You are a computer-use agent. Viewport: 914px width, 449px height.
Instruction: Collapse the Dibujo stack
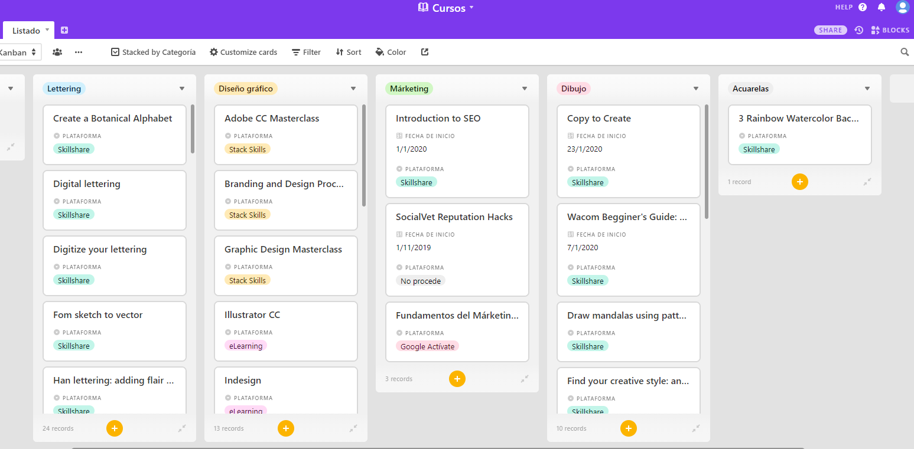696,428
